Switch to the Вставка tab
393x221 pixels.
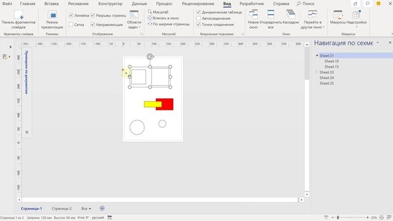tap(52, 4)
